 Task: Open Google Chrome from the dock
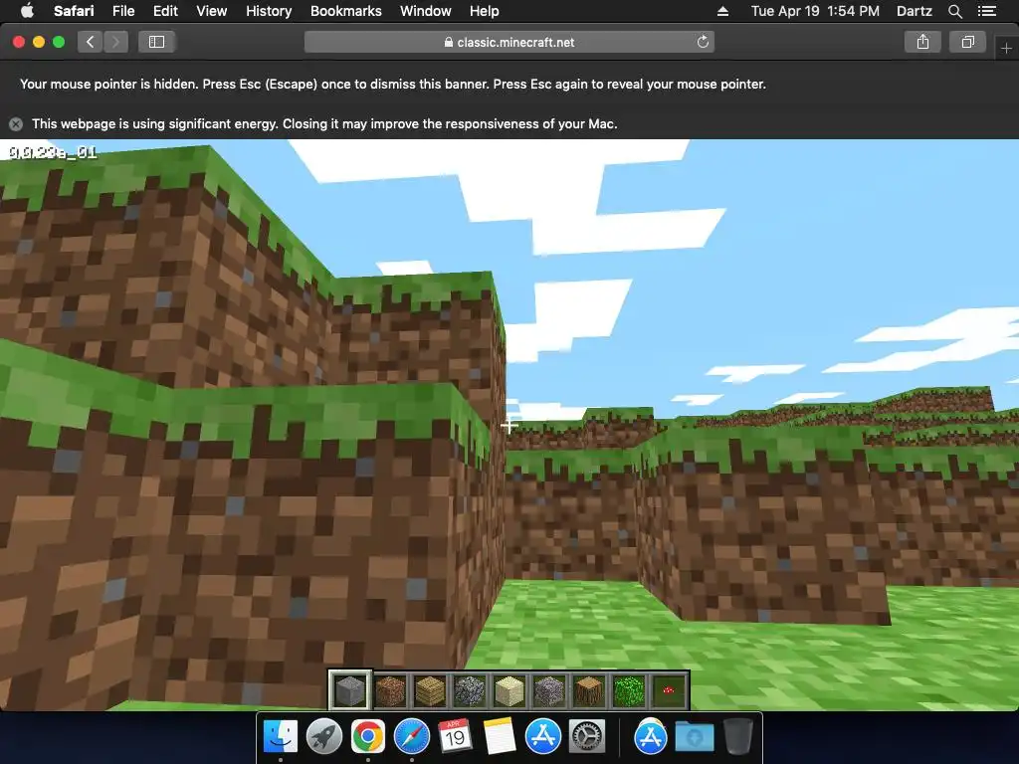368,737
